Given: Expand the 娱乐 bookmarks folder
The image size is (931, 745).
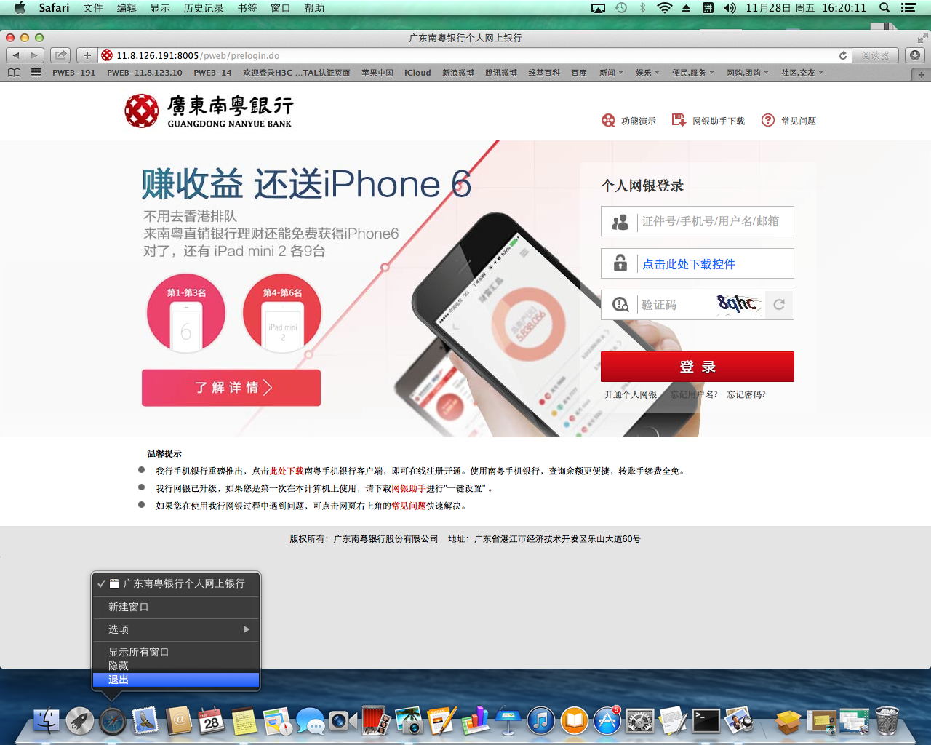Looking at the screenshot, I should (x=647, y=73).
